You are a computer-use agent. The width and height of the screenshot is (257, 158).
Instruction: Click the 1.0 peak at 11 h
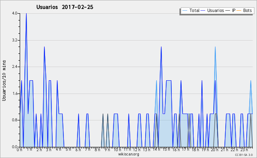click(x=128, y=114)
